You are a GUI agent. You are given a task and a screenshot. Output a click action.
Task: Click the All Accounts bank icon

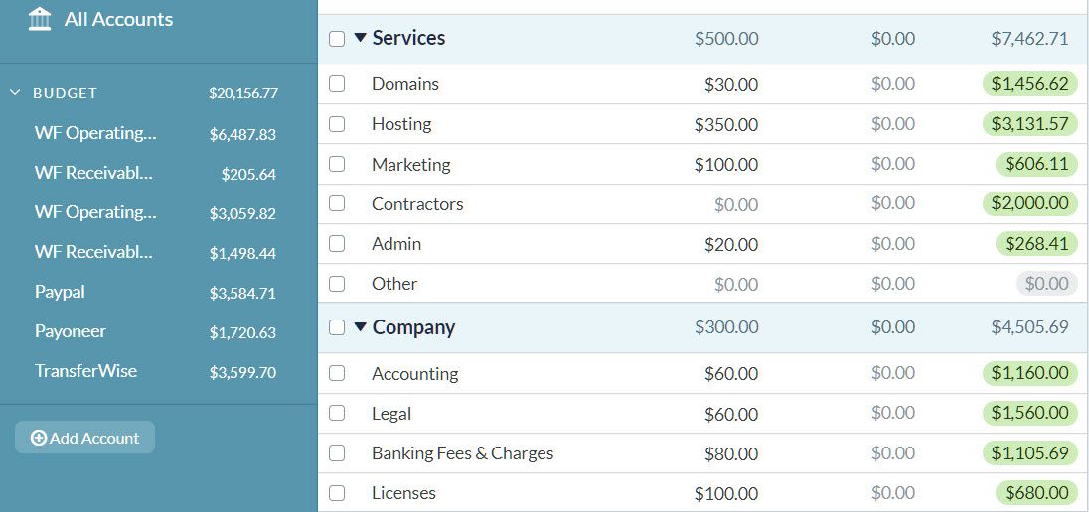tap(40, 20)
